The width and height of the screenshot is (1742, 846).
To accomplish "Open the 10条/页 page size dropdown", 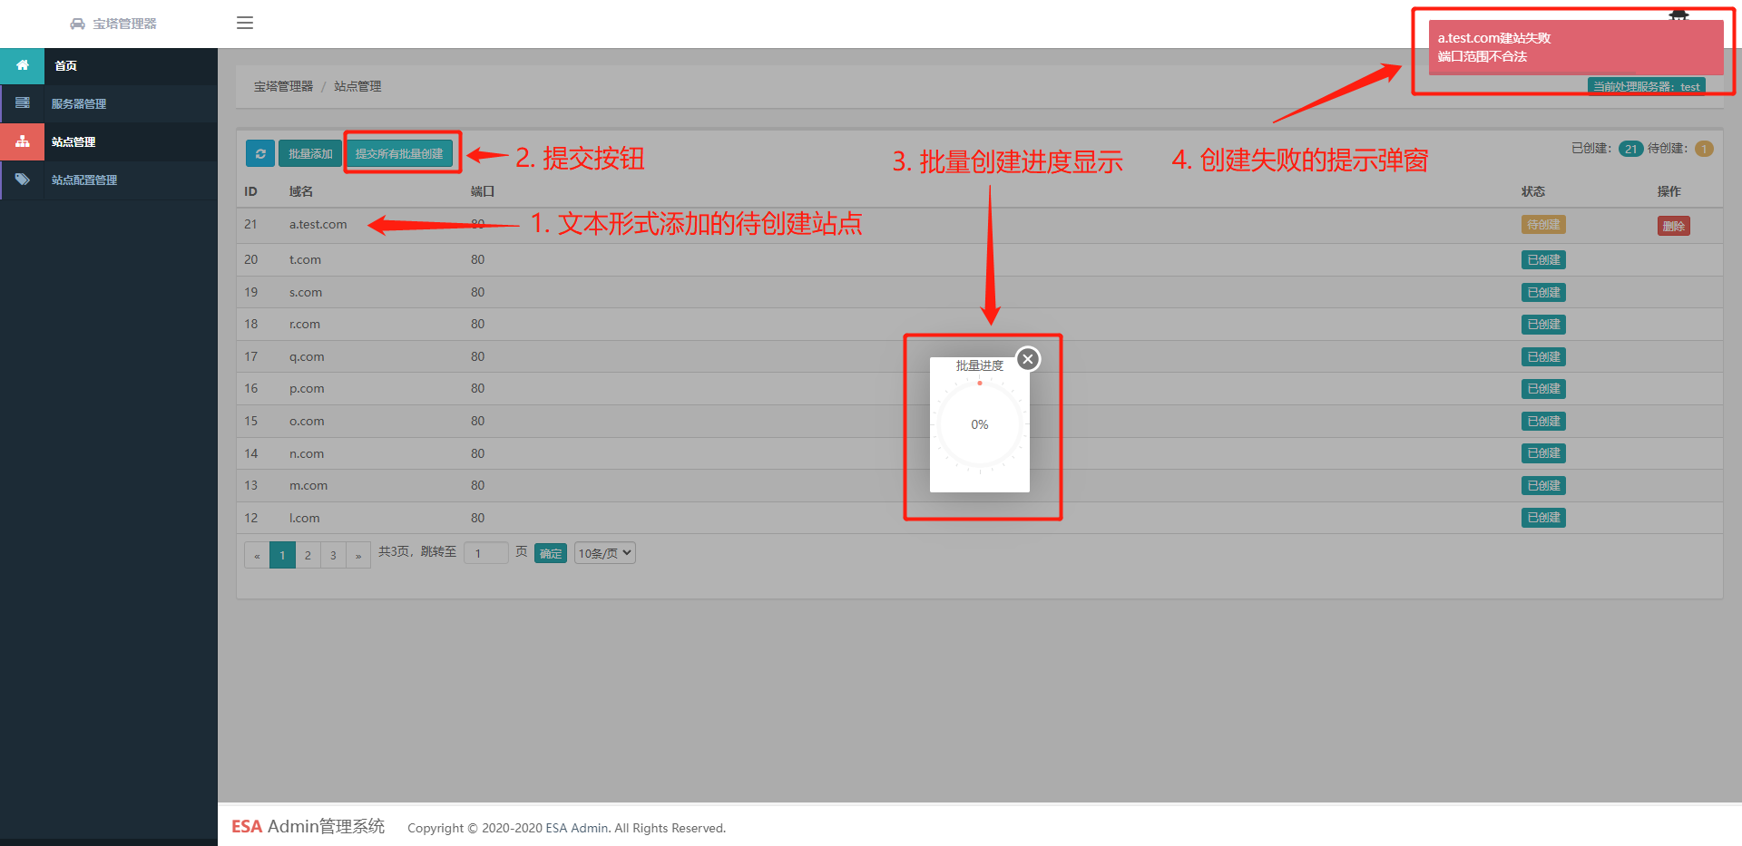I will [x=605, y=553].
